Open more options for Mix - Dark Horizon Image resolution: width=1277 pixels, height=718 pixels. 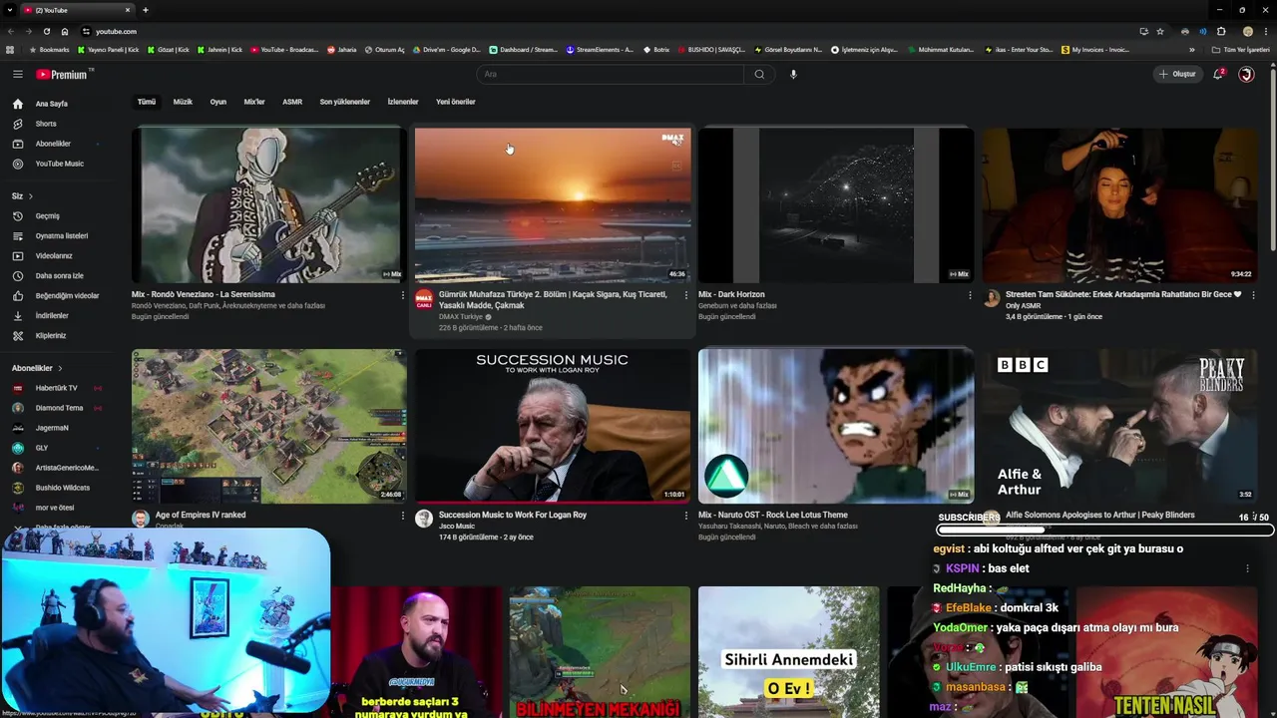tap(970, 295)
